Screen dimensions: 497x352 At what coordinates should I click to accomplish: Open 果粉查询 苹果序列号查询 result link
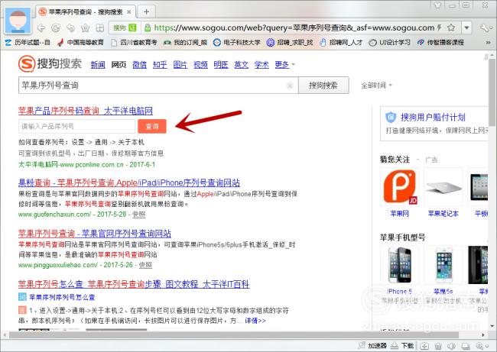coord(129,182)
